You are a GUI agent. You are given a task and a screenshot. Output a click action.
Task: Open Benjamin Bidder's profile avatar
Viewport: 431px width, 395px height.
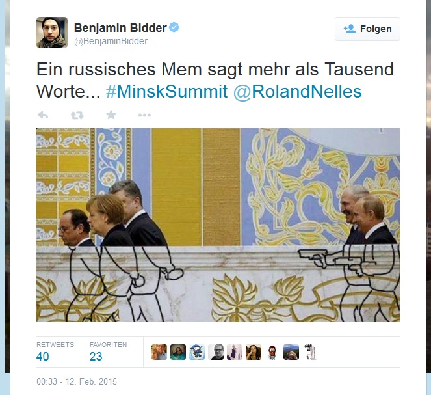[x=52, y=33]
